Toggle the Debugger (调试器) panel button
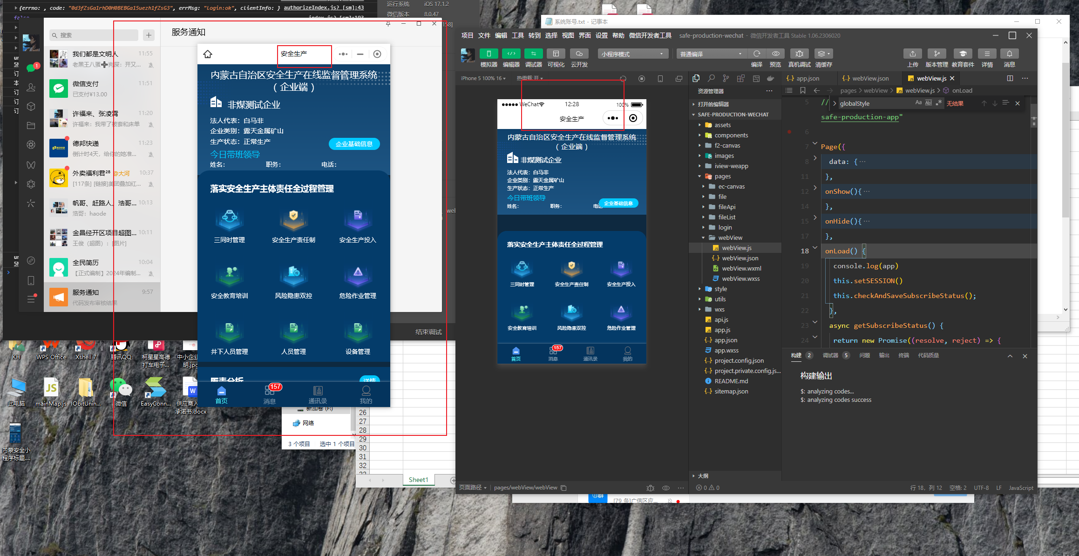1079x556 pixels. [533, 54]
